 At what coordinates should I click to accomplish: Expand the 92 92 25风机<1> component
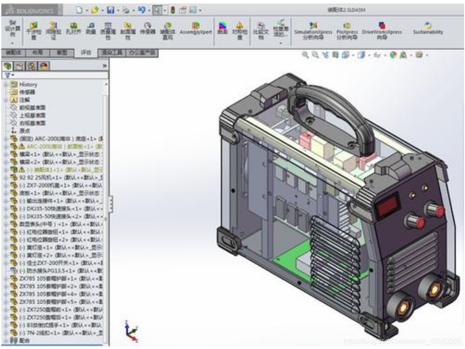pyautogui.click(x=6, y=178)
